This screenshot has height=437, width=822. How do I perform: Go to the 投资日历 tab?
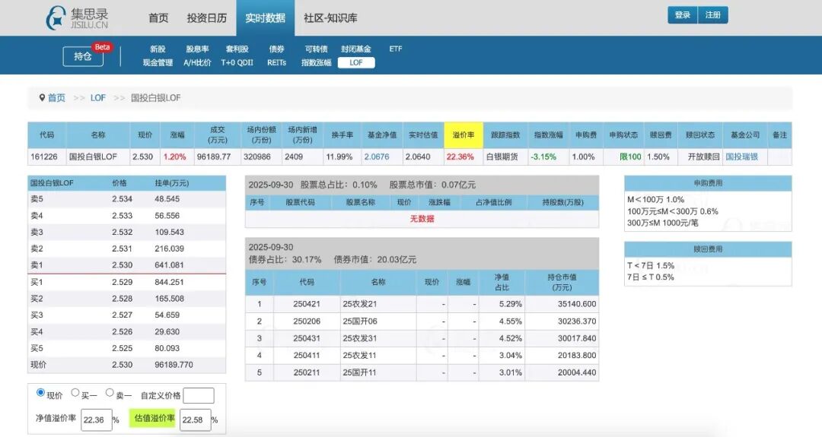206,17
